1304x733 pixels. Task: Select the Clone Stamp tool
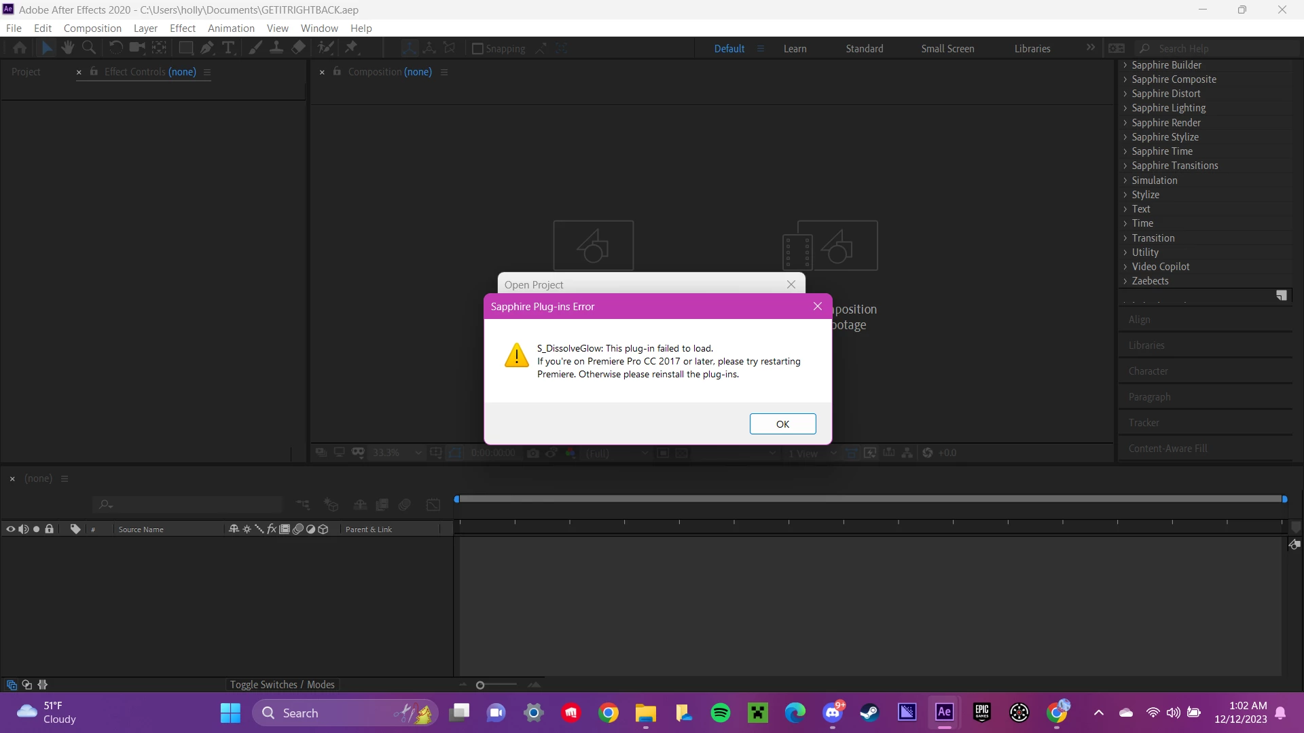(276, 48)
